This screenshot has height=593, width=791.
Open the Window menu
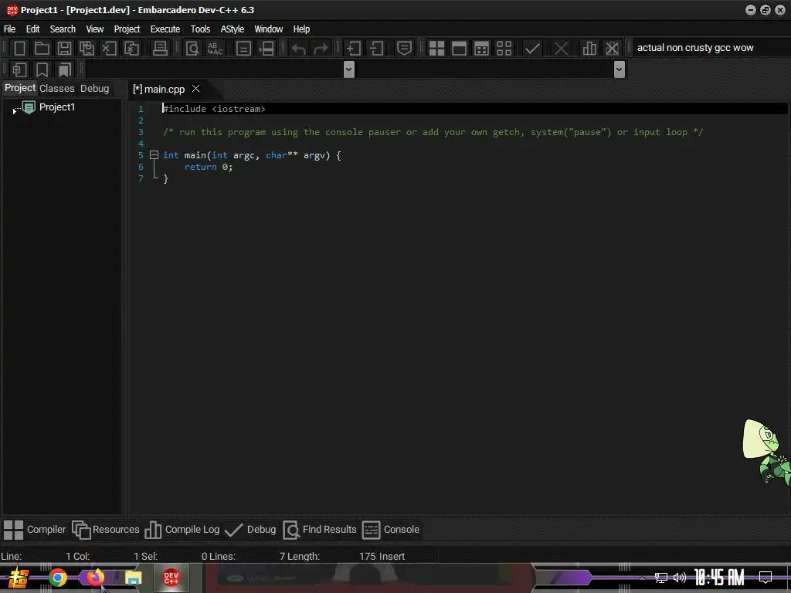pos(268,29)
